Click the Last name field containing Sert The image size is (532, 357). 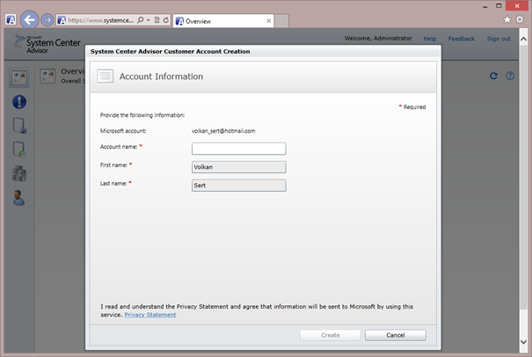click(x=239, y=186)
